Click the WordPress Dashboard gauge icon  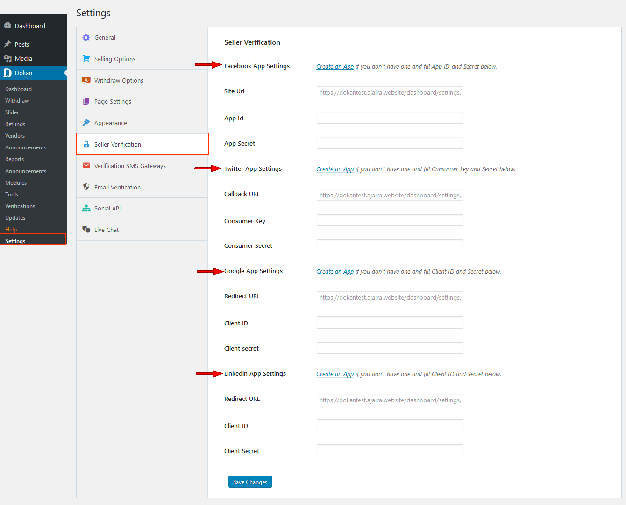coord(7,26)
